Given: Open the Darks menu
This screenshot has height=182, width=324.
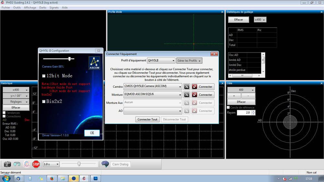Looking at the screenshot, I should (43, 7).
